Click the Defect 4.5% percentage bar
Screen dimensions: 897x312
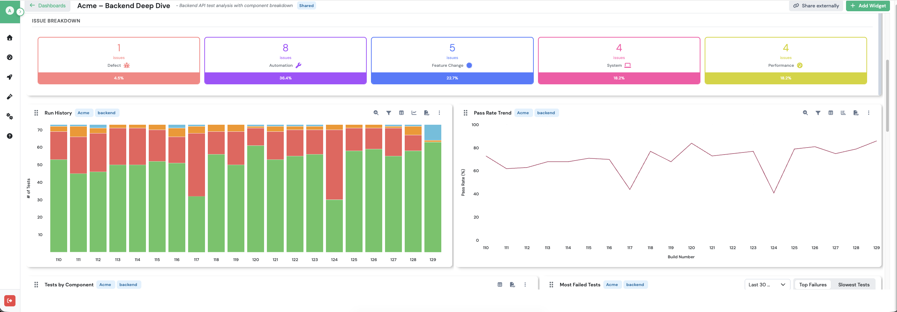[119, 78]
